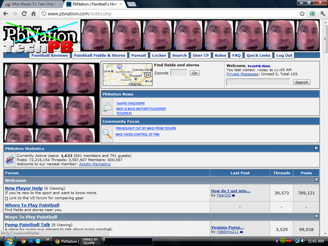Go to FearOG's last post arrow icon
328x246 pixels.
pos(234,196)
